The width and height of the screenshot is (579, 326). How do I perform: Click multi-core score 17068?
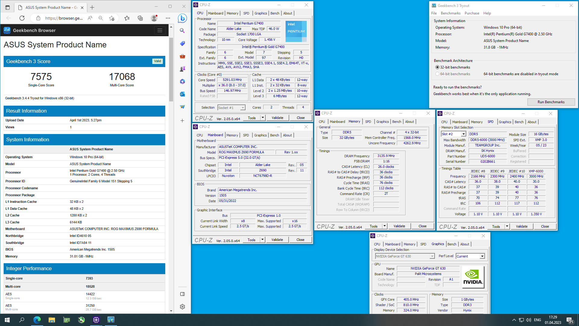pos(122,77)
